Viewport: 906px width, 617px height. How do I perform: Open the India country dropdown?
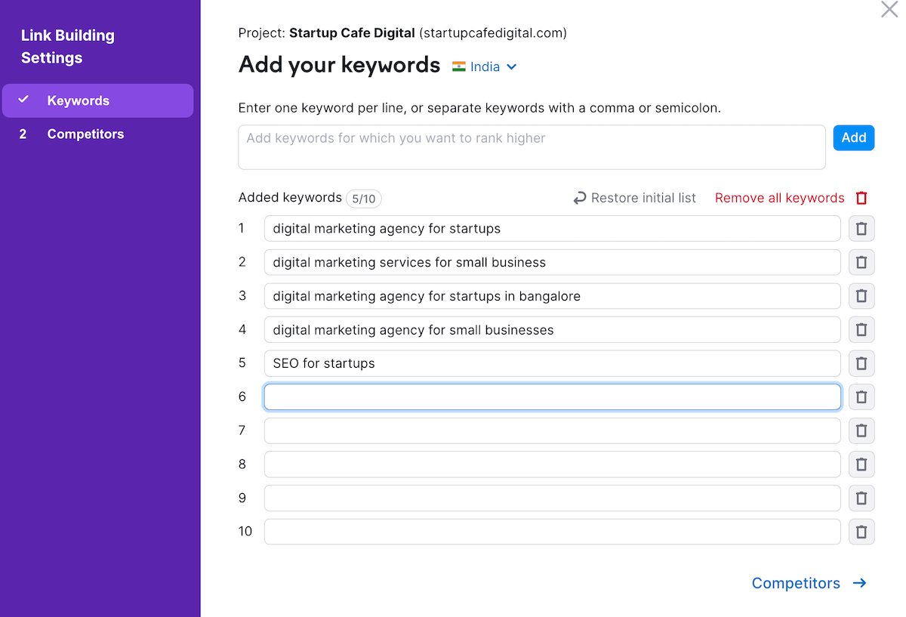click(x=485, y=66)
